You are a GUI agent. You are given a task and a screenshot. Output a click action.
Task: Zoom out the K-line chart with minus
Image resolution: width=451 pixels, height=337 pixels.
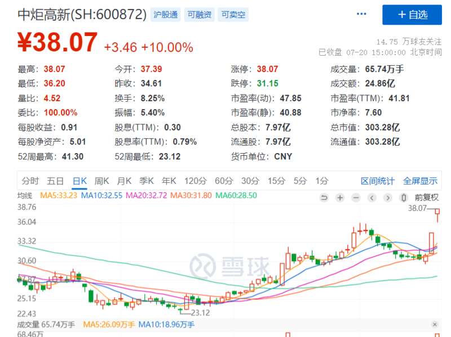[x=356, y=197]
